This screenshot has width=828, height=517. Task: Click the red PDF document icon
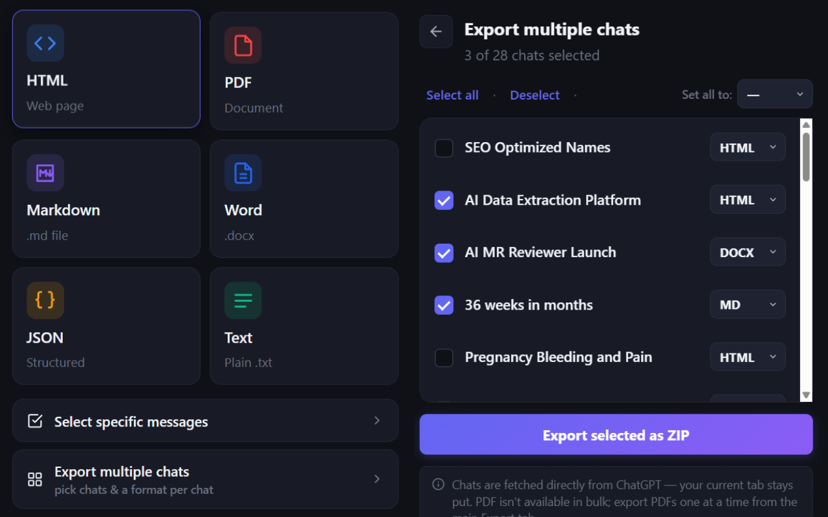pos(243,45)
